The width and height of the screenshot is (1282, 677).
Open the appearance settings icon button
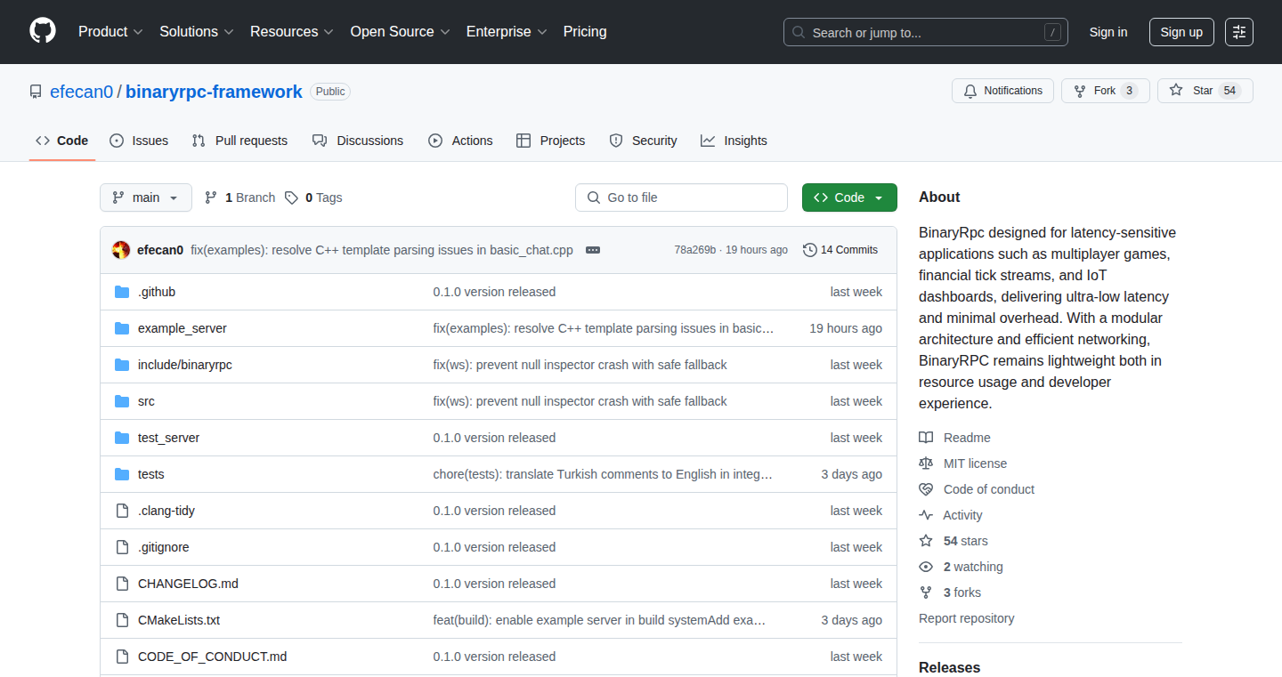[x=1239, y=32]
